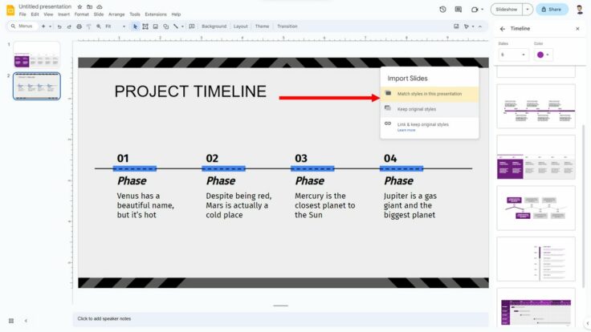
Task: Open the purple Color swatch picker
Action: pyautogui.click(x=544, y=55)
